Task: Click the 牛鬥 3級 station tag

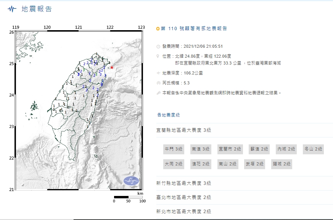Action: coord(174,149)
